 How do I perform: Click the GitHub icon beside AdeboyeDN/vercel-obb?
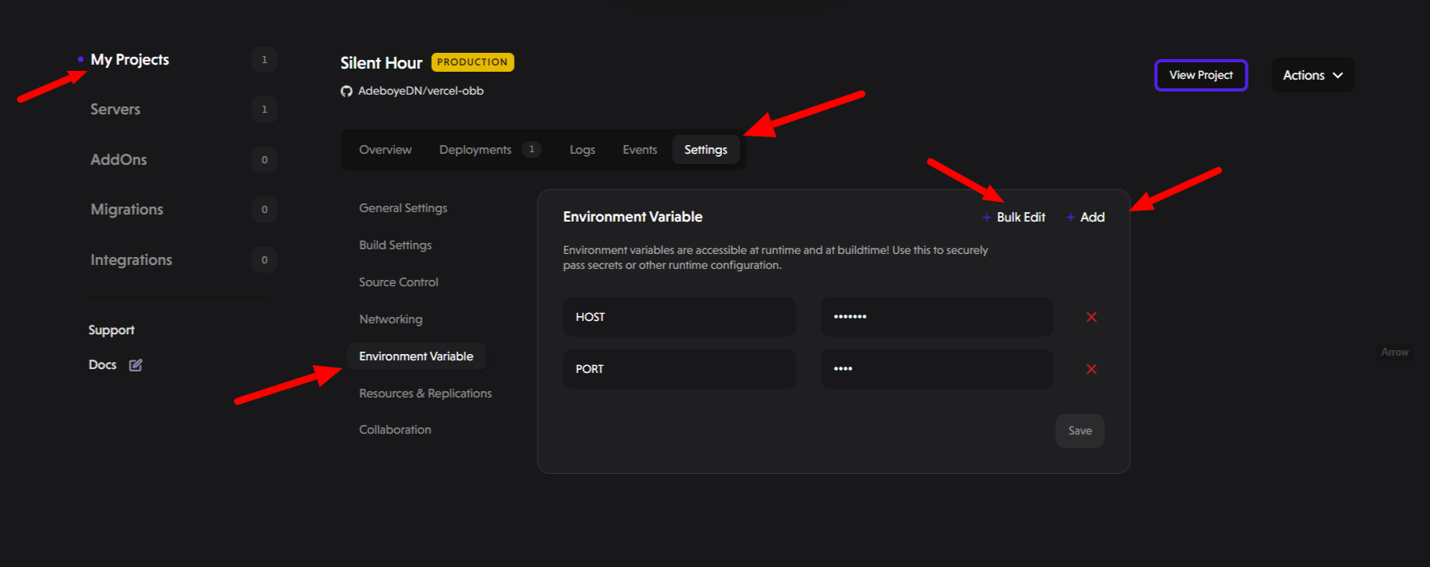coord(346,91)
